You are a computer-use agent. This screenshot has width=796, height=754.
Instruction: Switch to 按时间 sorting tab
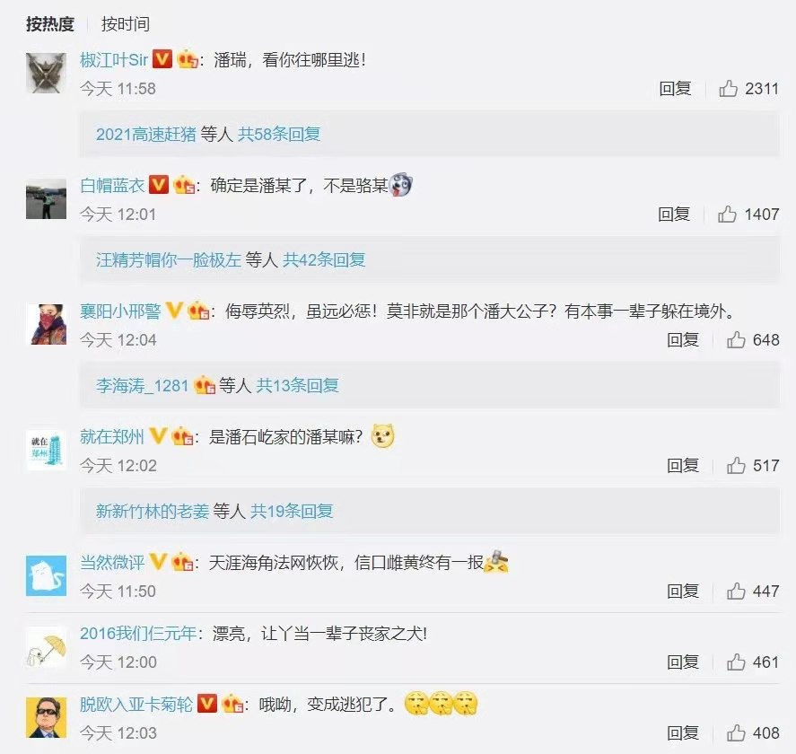pos(126,24)
